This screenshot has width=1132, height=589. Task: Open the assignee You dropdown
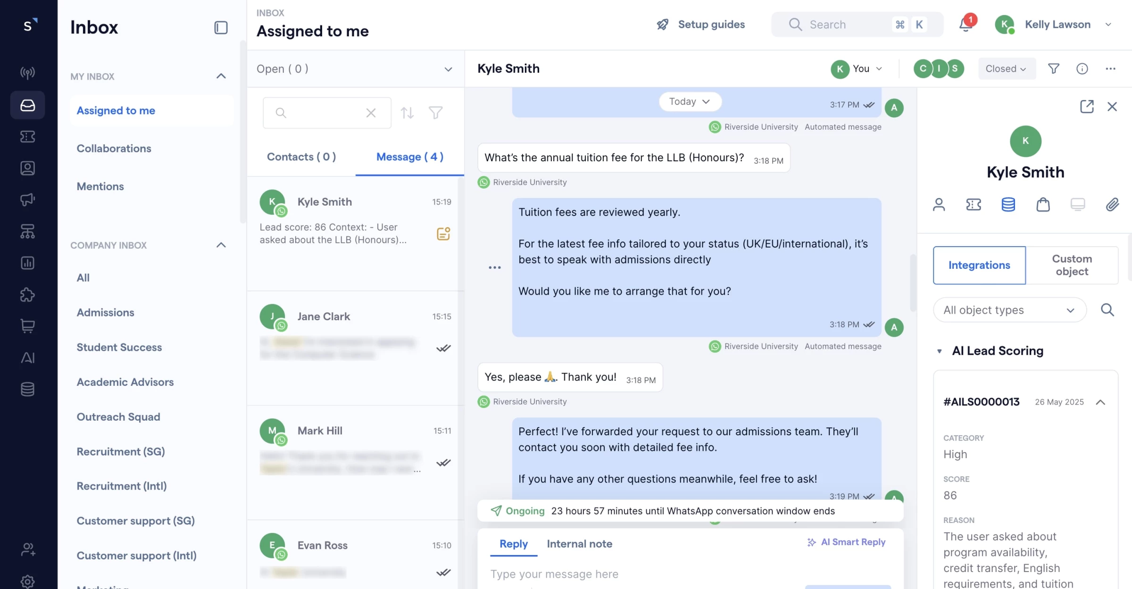pyautogui.click(x=857, y=69)
